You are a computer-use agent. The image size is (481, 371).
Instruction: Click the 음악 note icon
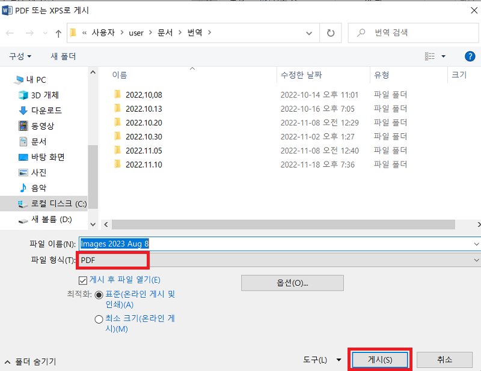click(x=23, y=188)
